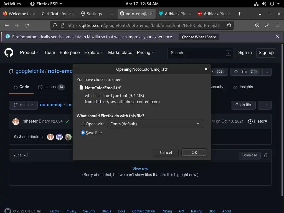Open the Star list dropdown arrow

click(267, 72)
